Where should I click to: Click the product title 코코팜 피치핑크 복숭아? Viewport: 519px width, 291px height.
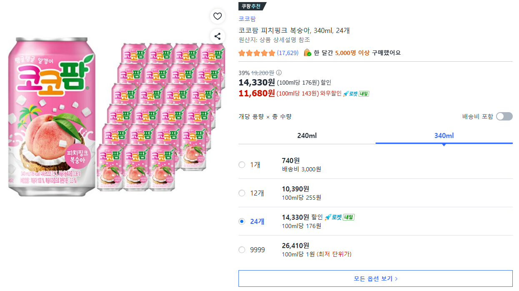pyautogui.click(x=294, y=30)
